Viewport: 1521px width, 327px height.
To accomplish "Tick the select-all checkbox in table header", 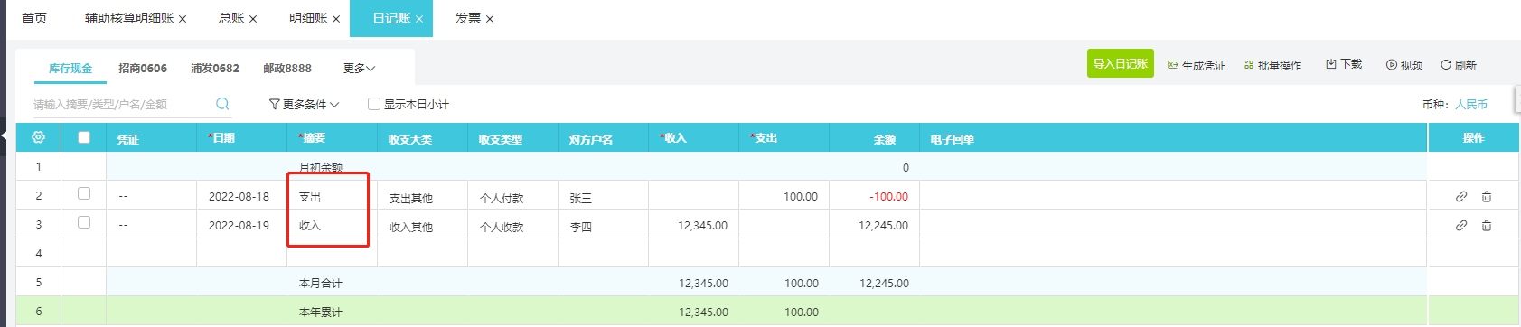I will [x=84, y=137].
